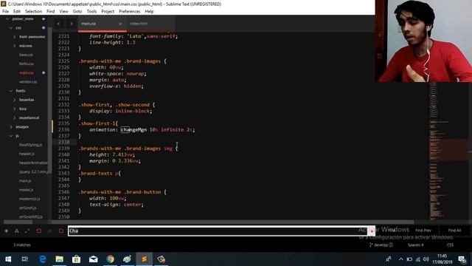Open Task View on taskbar
Image resolution: width=472 pixels, height=266 pixels.
(x=25, y=259)
